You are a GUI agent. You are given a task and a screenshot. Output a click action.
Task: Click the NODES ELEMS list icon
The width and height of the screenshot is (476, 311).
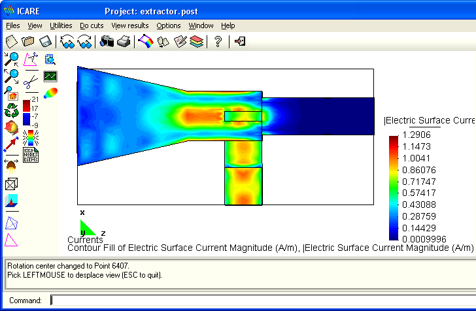31,155
